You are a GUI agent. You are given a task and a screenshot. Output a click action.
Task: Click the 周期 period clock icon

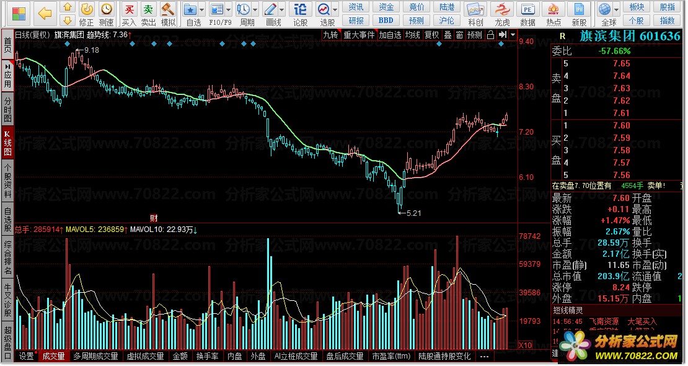click(x=243, y=9)
